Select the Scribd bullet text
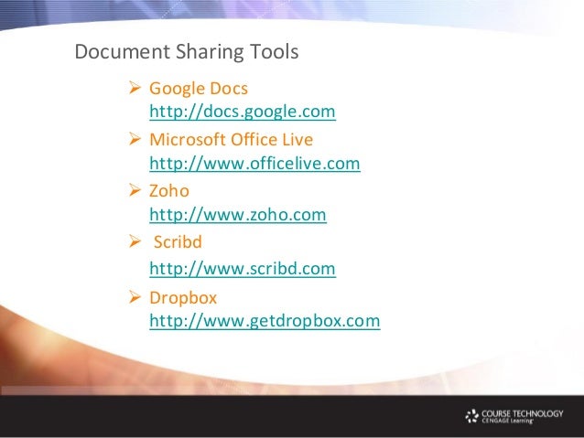This screenshot has height=438, width=584. (178, 242)
